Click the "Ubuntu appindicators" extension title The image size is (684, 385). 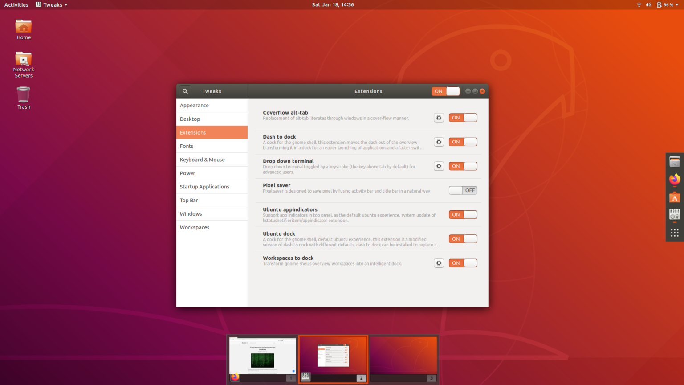(x=290, y=209)
